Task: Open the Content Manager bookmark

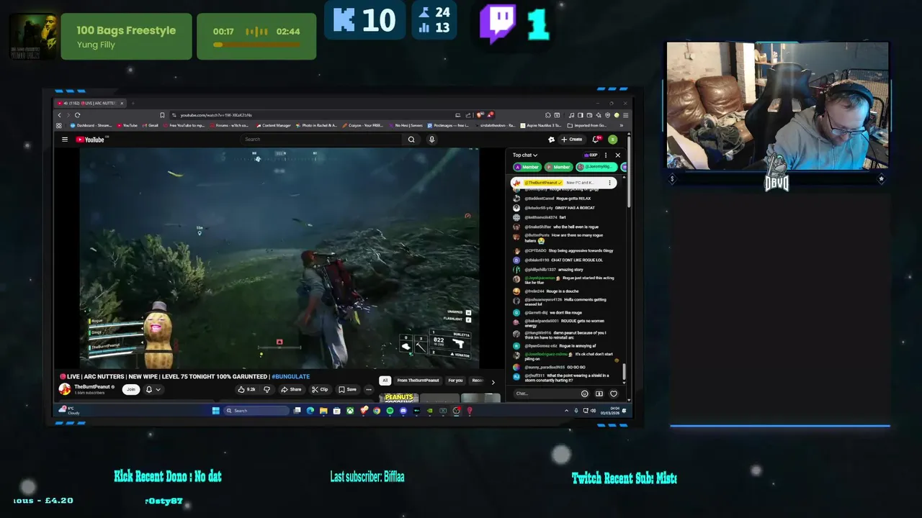Action: point(274,125)
